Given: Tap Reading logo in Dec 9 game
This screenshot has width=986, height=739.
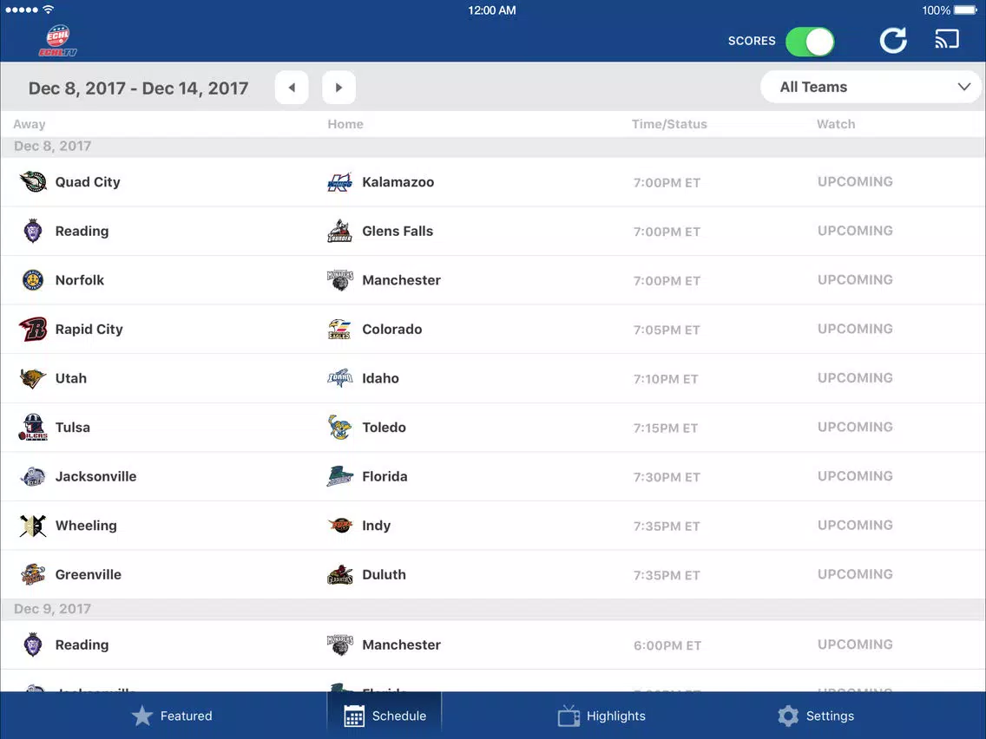Looking at the screenshot, I should click(33, 644).
